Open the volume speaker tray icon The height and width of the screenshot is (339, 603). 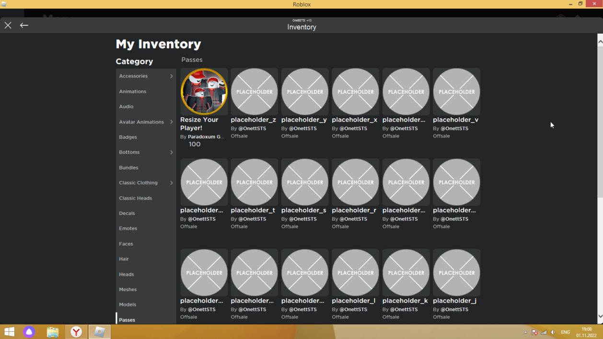(553, 332)
